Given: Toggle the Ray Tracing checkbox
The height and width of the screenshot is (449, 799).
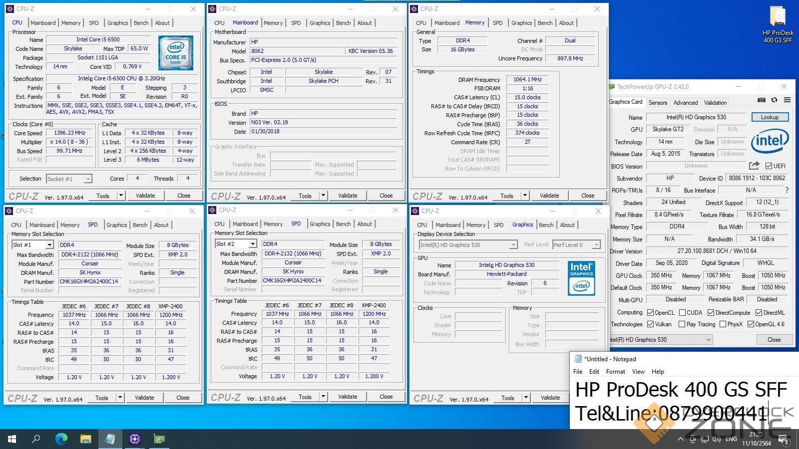Looking at the screenshot, I should click(682, 324).
